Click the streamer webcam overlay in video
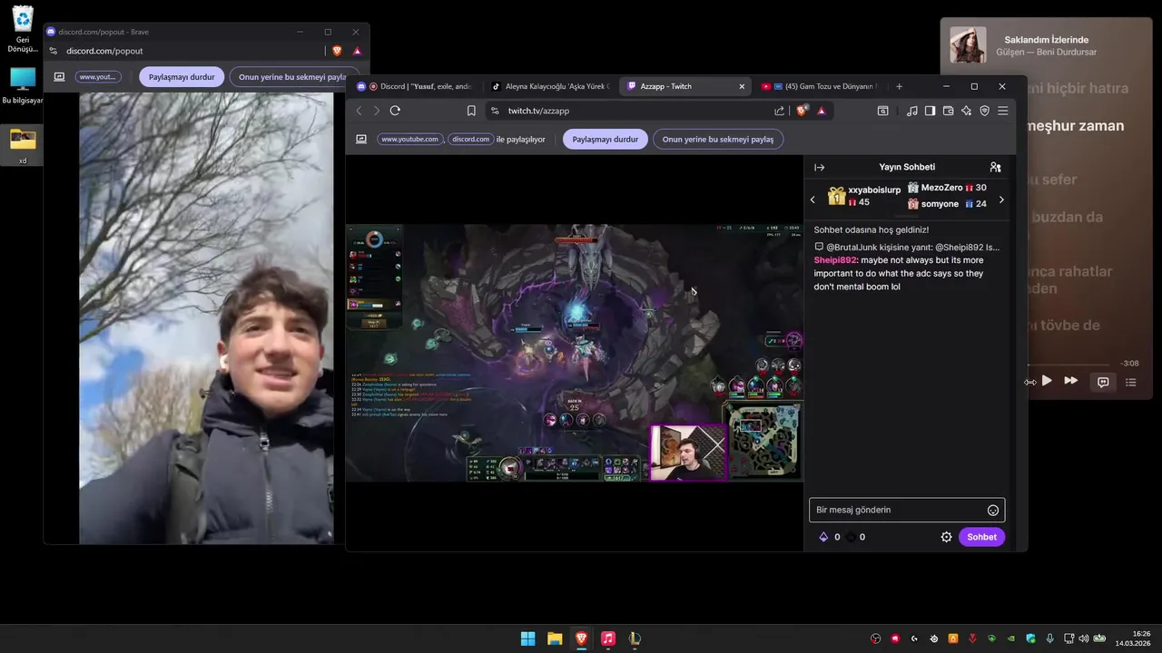The height and width of the screenshot is (653, 1162). 688,453
